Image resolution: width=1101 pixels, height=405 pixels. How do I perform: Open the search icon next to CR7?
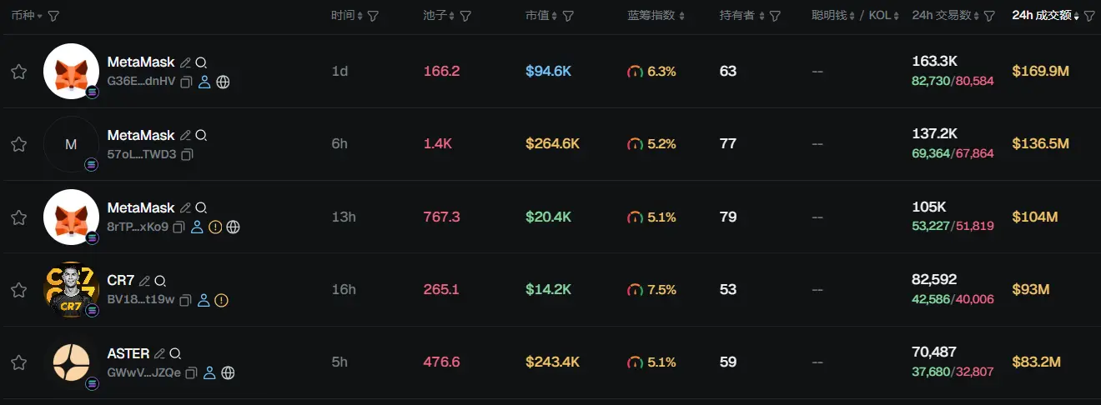[x=160, y=281]
